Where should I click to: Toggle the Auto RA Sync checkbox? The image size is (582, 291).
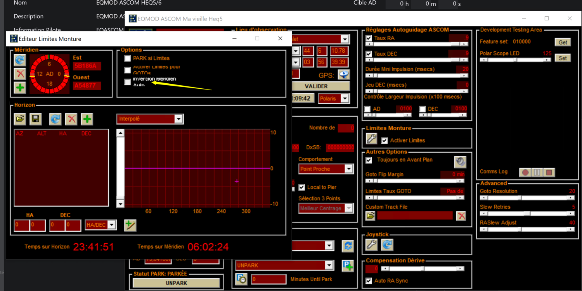(369, 281)
